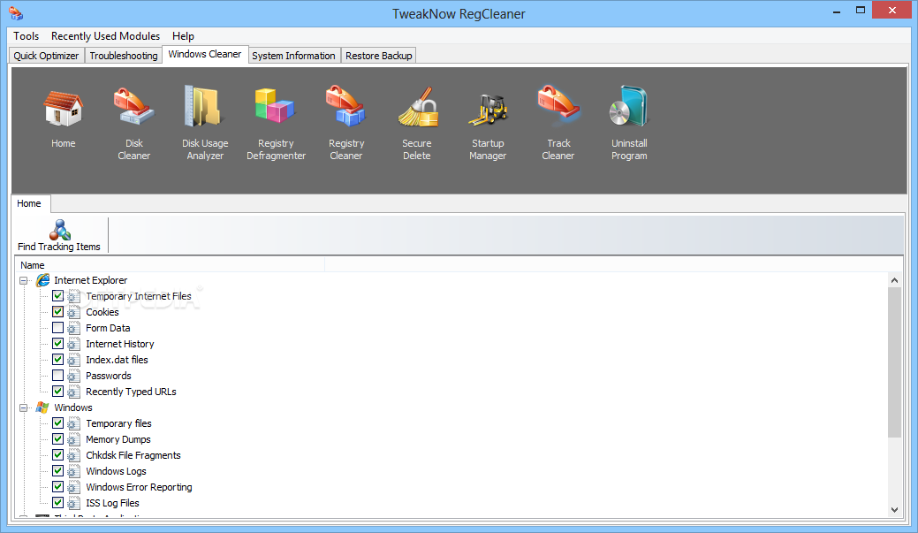The height and width of the screenshot is (533, 918).
Task: Click the Name column header
Action: coord(170,265)
